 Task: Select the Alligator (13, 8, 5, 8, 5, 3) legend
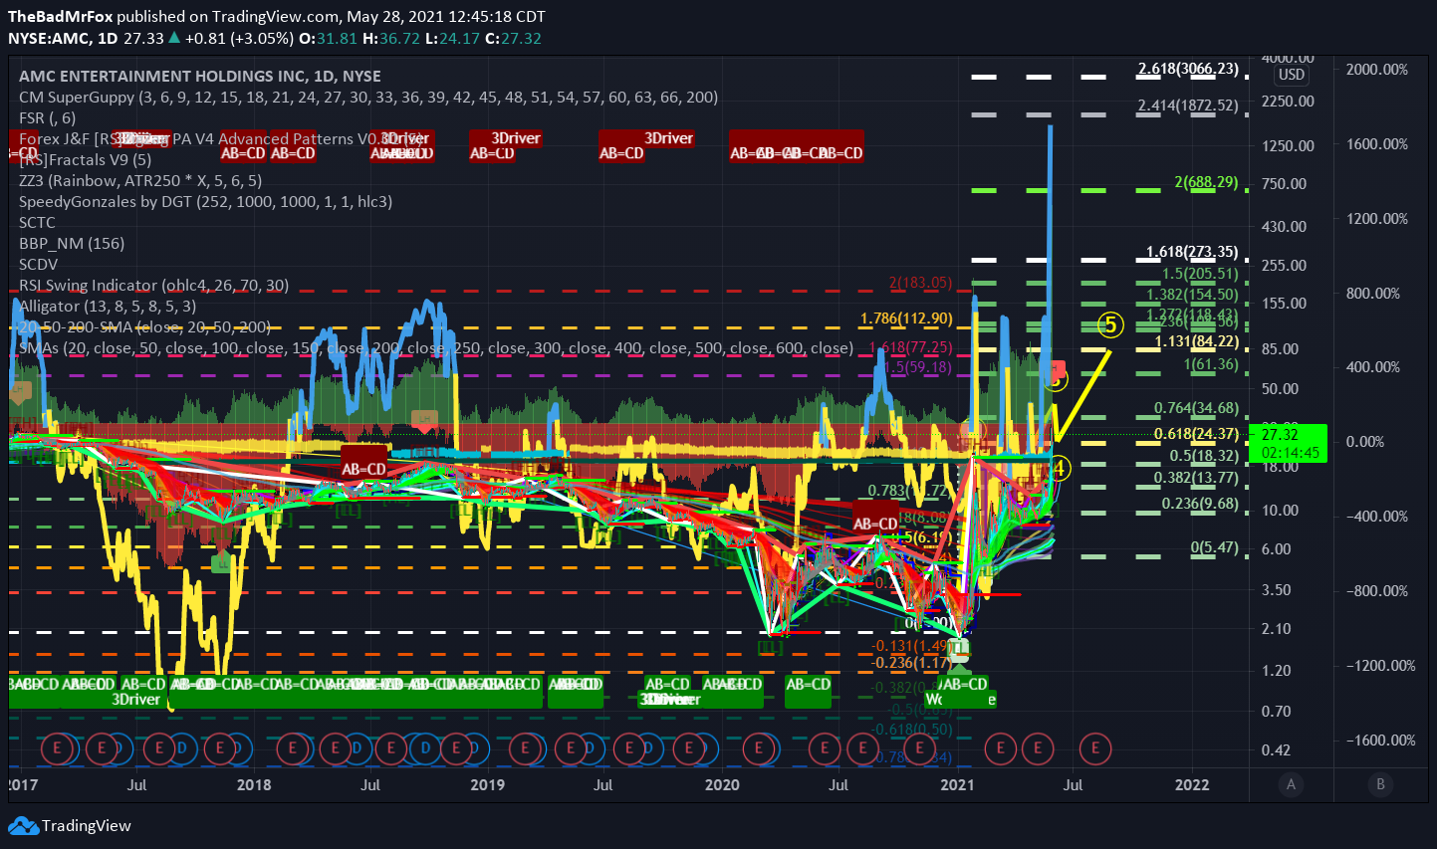click(108, 306)
